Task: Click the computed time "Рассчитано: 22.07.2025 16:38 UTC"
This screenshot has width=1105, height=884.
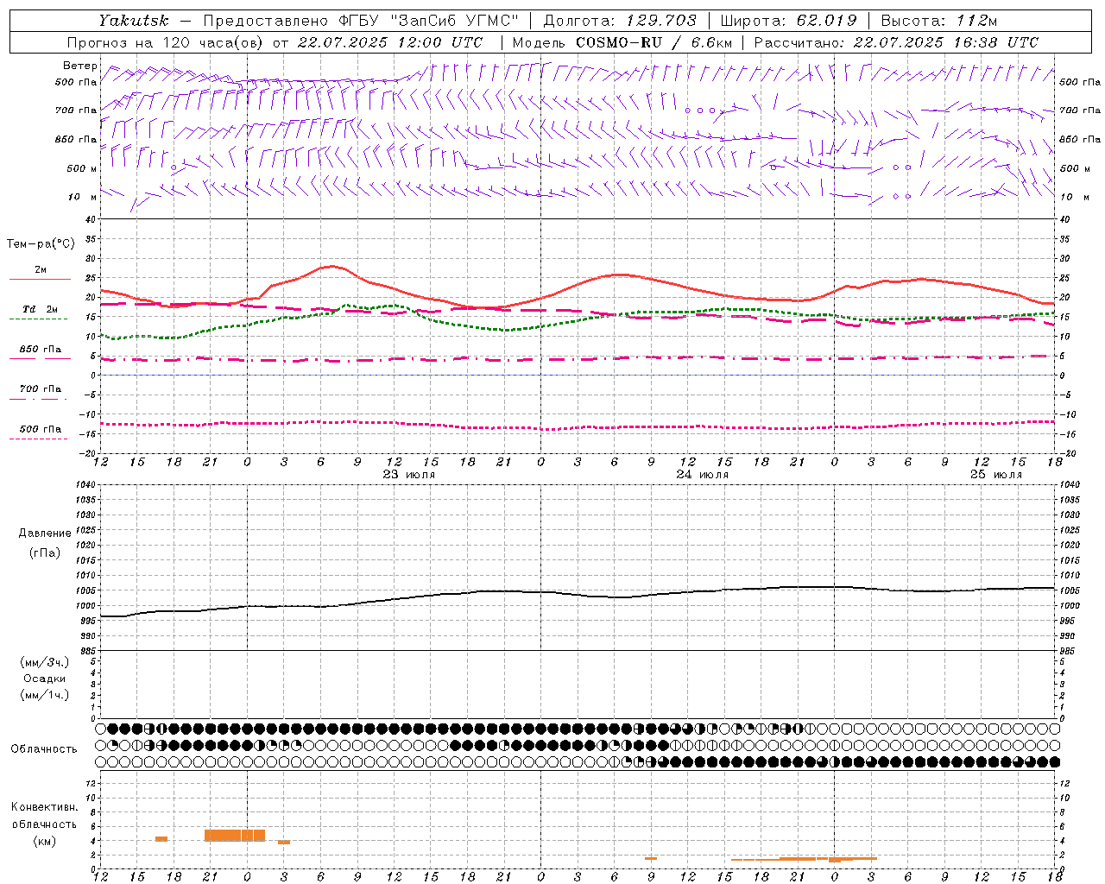Action: pos(896,42)
